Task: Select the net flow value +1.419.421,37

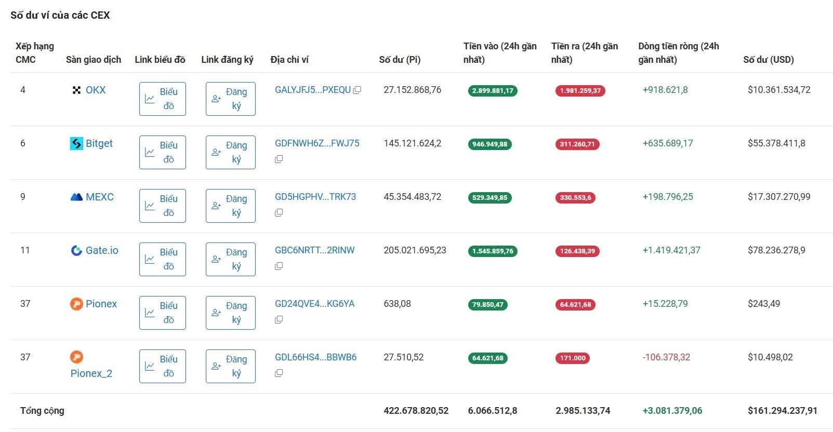Action: tap(671, 250)
